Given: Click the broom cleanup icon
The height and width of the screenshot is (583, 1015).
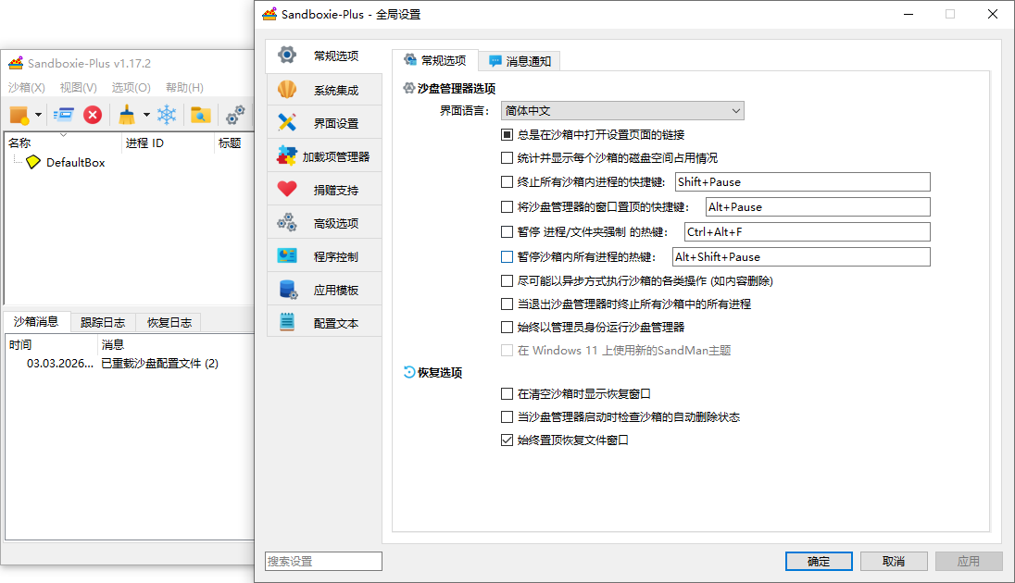Looking at the screenshot, I should click(x=127, y=115).
